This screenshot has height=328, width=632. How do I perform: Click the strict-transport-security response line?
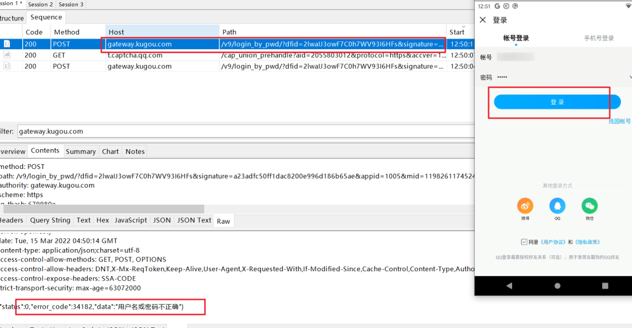[x=71, y=288]
